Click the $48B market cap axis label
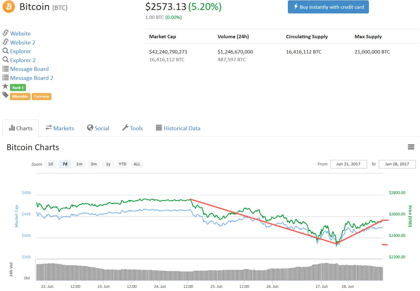This screenshot has height=291, width=420. [26, 193]
